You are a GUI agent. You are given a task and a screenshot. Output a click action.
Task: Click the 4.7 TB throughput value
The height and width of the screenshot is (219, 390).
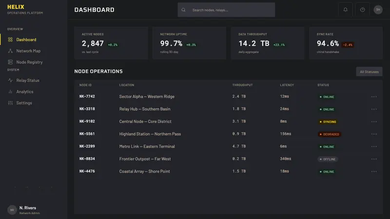coord(239,146)
